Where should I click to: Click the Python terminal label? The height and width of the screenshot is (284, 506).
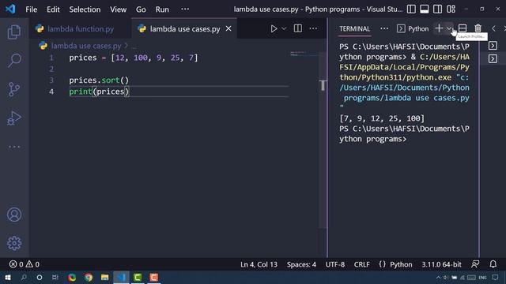point(413,28)
